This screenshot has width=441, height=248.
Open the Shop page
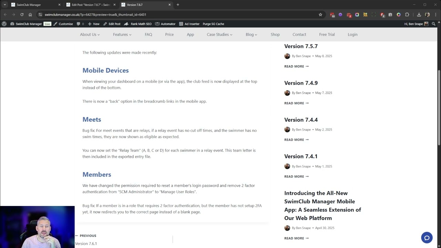275,34
